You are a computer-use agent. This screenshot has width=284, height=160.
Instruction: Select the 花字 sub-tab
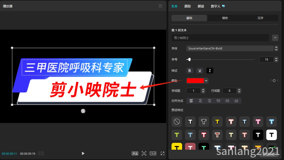260,18
